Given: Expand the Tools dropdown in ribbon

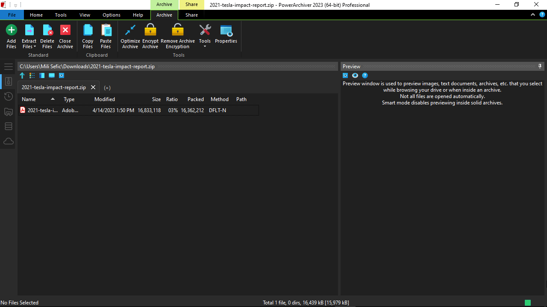Looking at the screenshot, I should coord(205,46).
